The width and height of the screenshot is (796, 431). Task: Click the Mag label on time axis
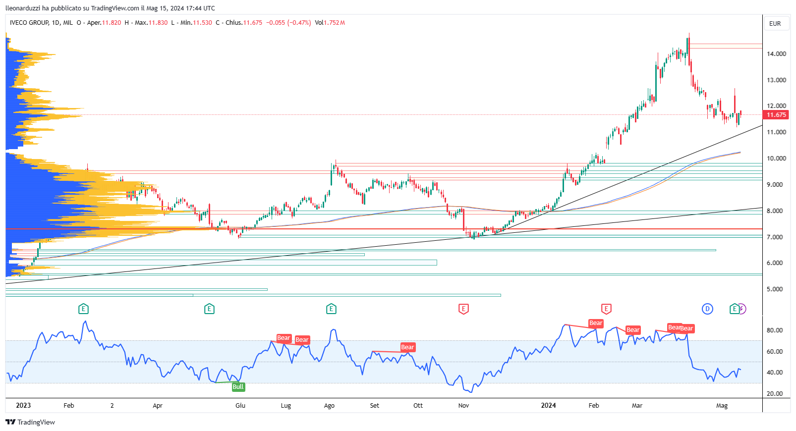pyautogui.click(x=722, y=406)
